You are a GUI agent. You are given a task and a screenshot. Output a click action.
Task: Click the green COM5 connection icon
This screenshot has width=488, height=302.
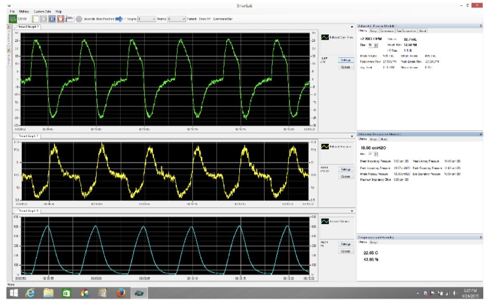tap(13, 19)
